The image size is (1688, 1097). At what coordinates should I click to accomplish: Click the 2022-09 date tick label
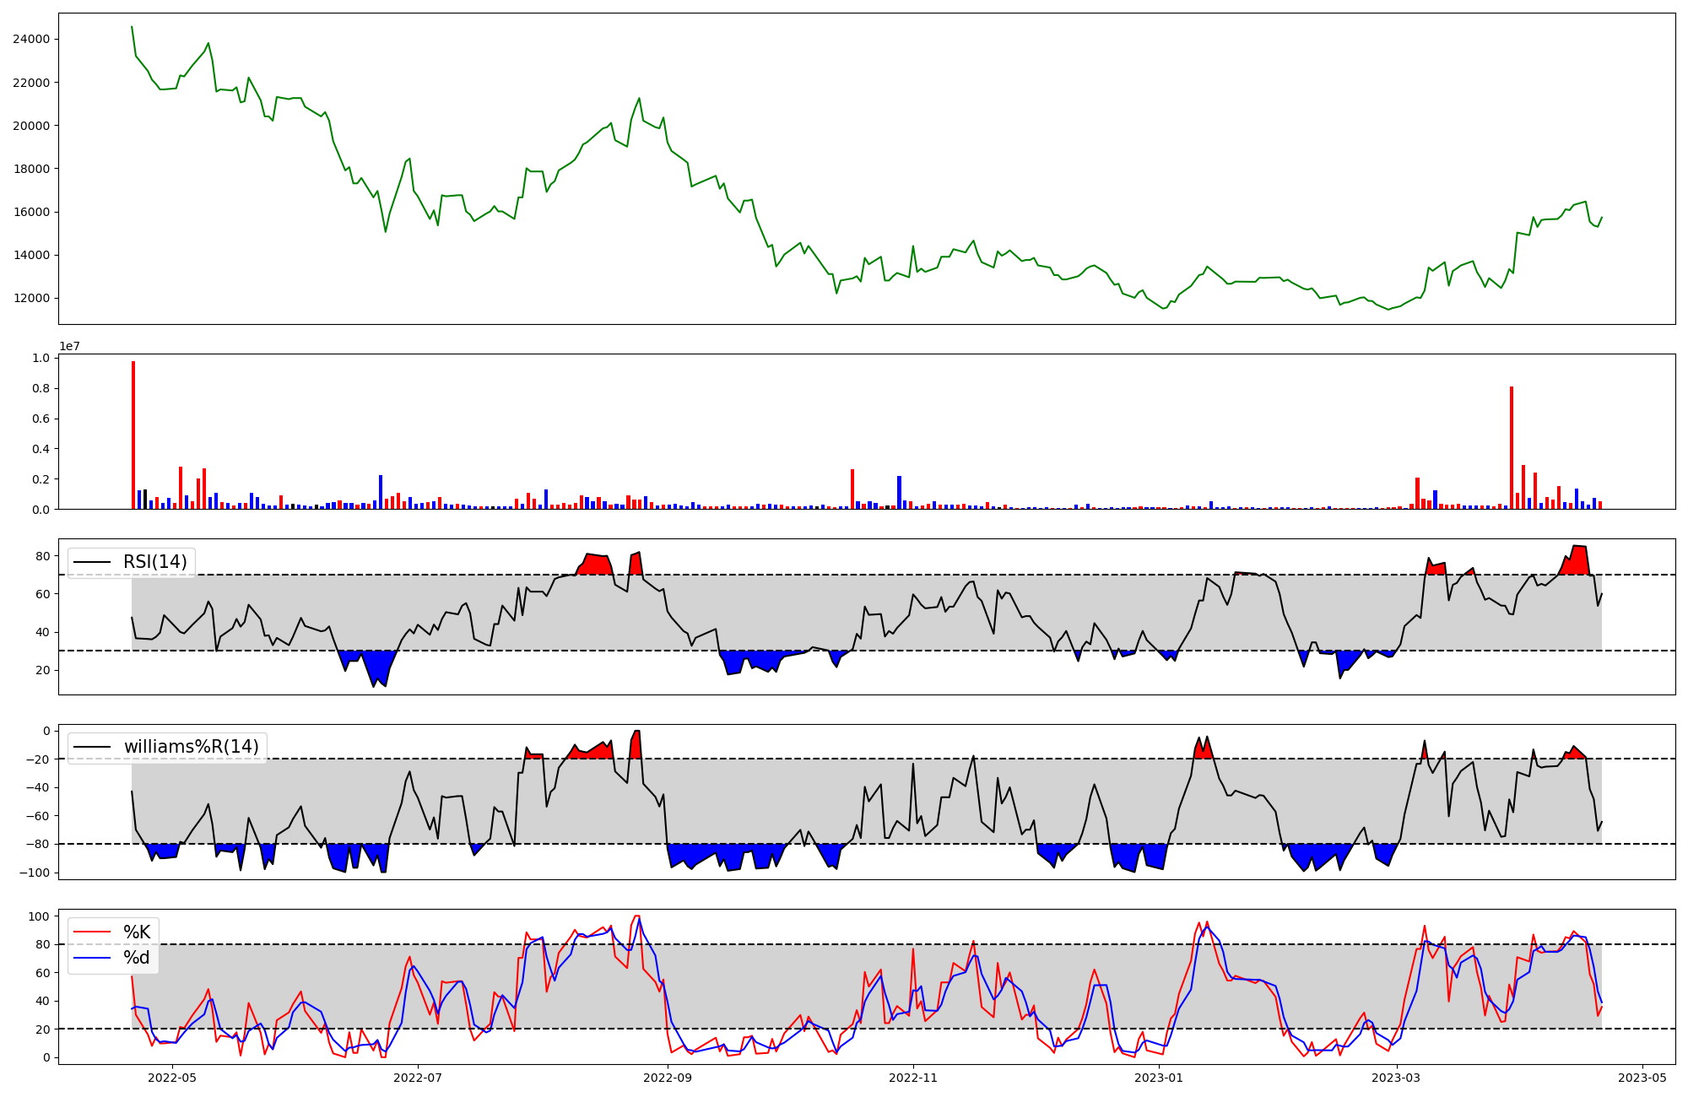click(668, 1078)
